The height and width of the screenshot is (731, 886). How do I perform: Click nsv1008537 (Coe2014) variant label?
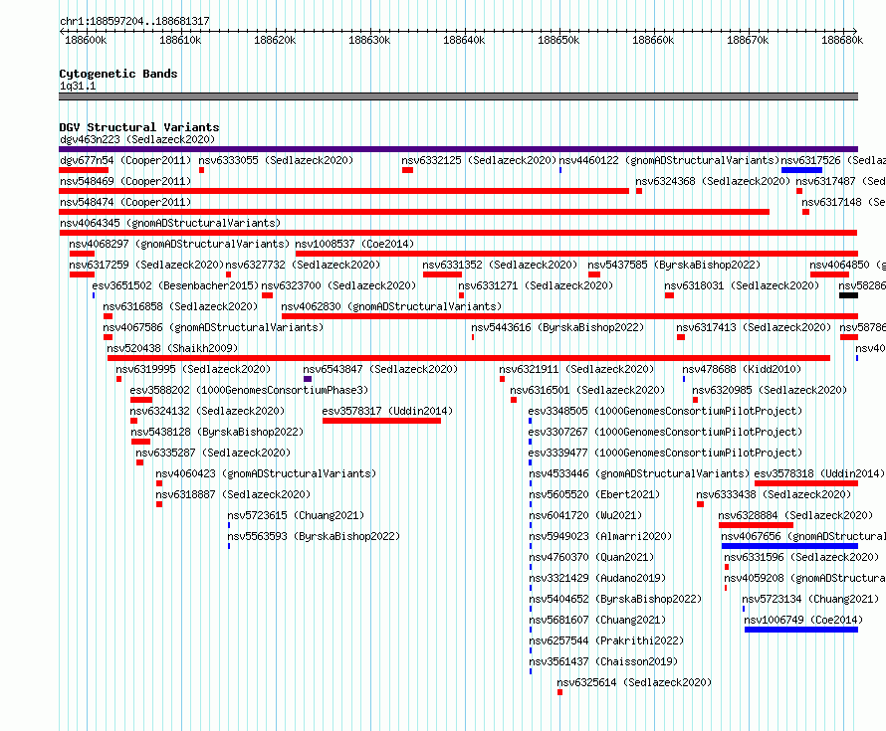[354, 244]
